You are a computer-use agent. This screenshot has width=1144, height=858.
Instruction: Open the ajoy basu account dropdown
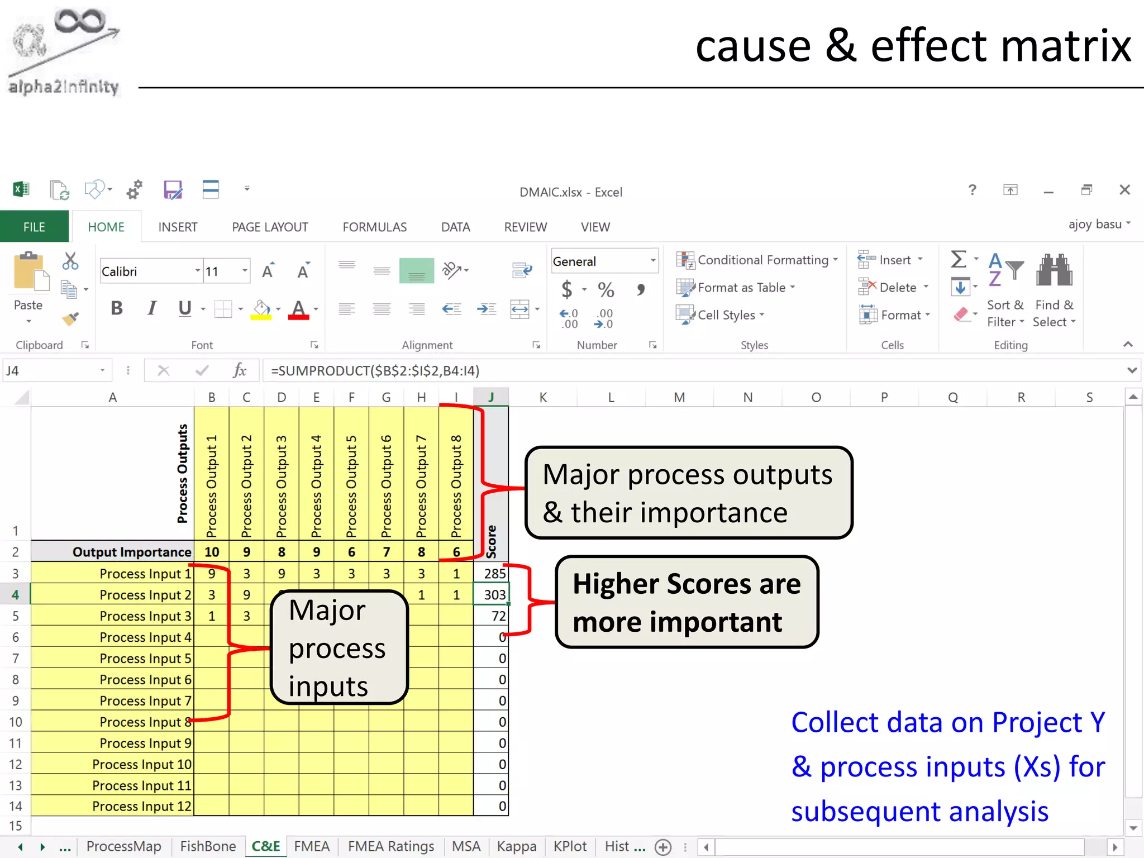(1100, 224)
